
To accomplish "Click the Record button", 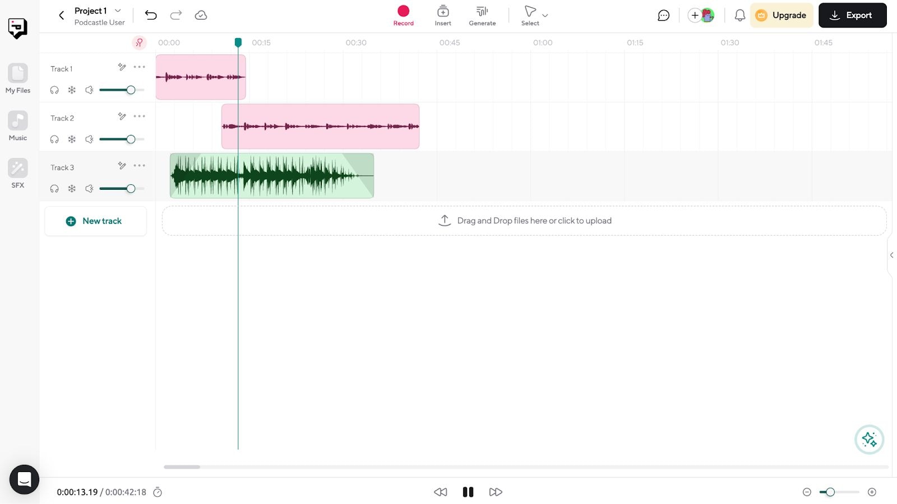I will tap(403, 15).
